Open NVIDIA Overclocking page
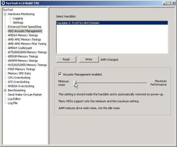Viewport: 177px width, 147px height. [x=21, y=86]
